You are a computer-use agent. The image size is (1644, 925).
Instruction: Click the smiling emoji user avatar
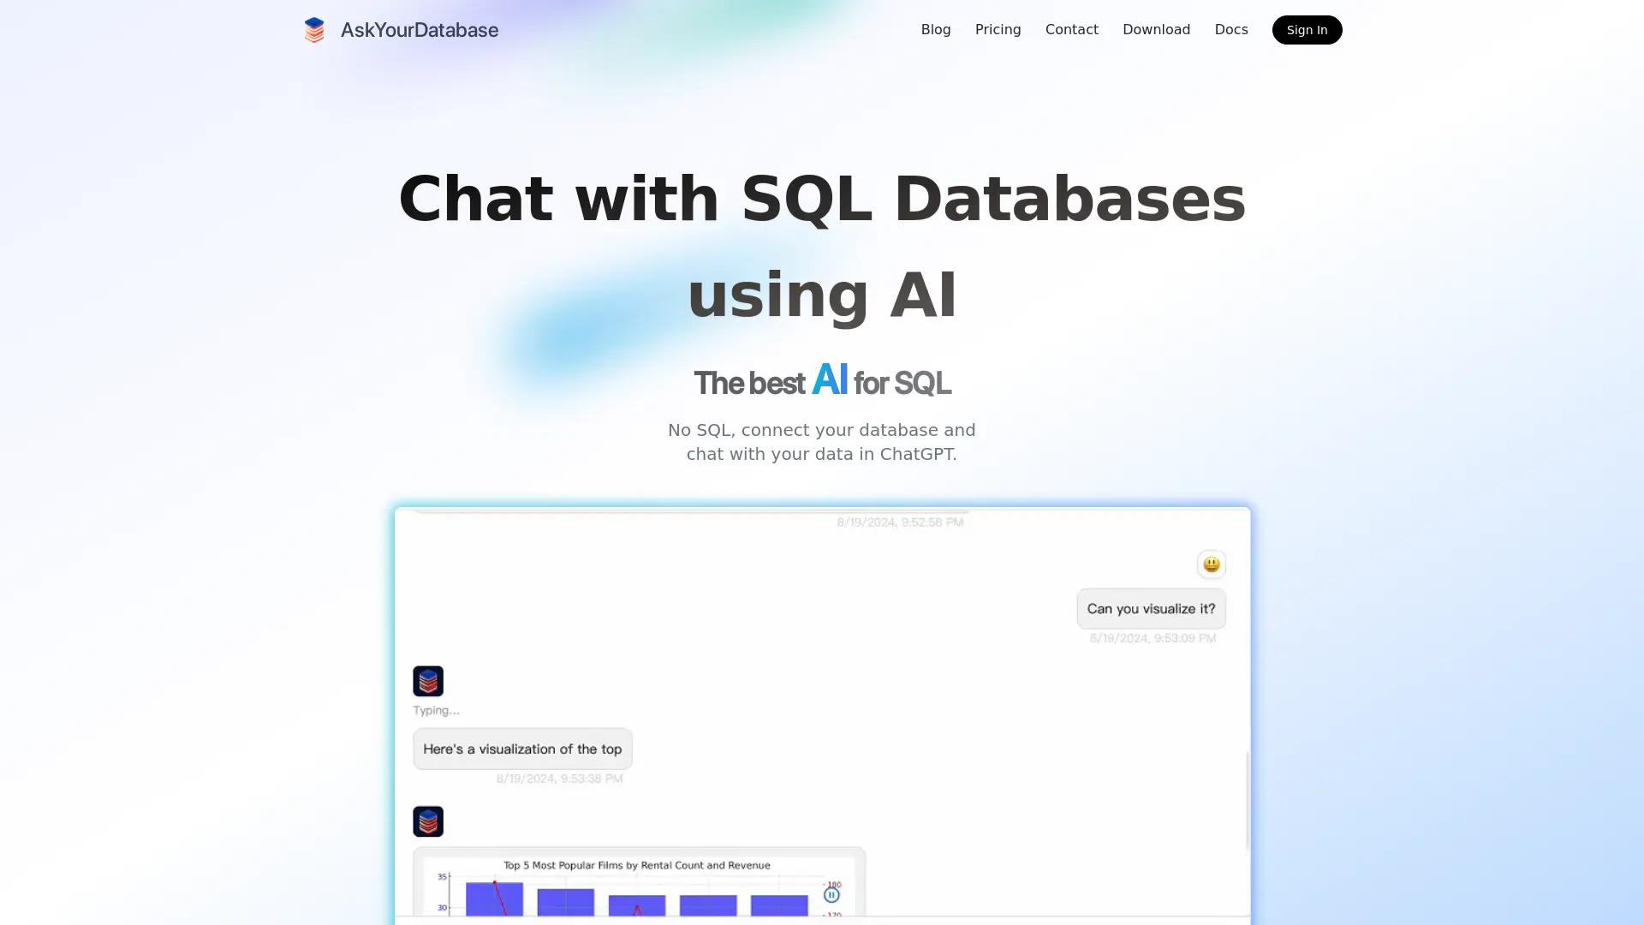click(x=1211, y=564)
